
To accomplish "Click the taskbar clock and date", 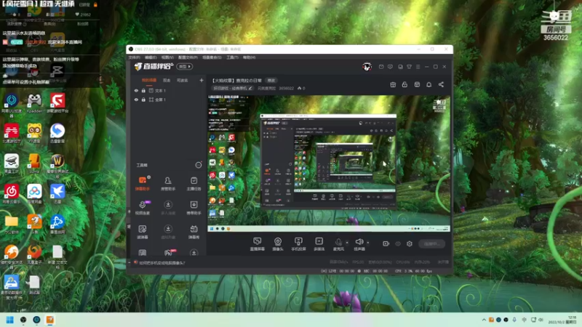I will [x=562, y=320].
